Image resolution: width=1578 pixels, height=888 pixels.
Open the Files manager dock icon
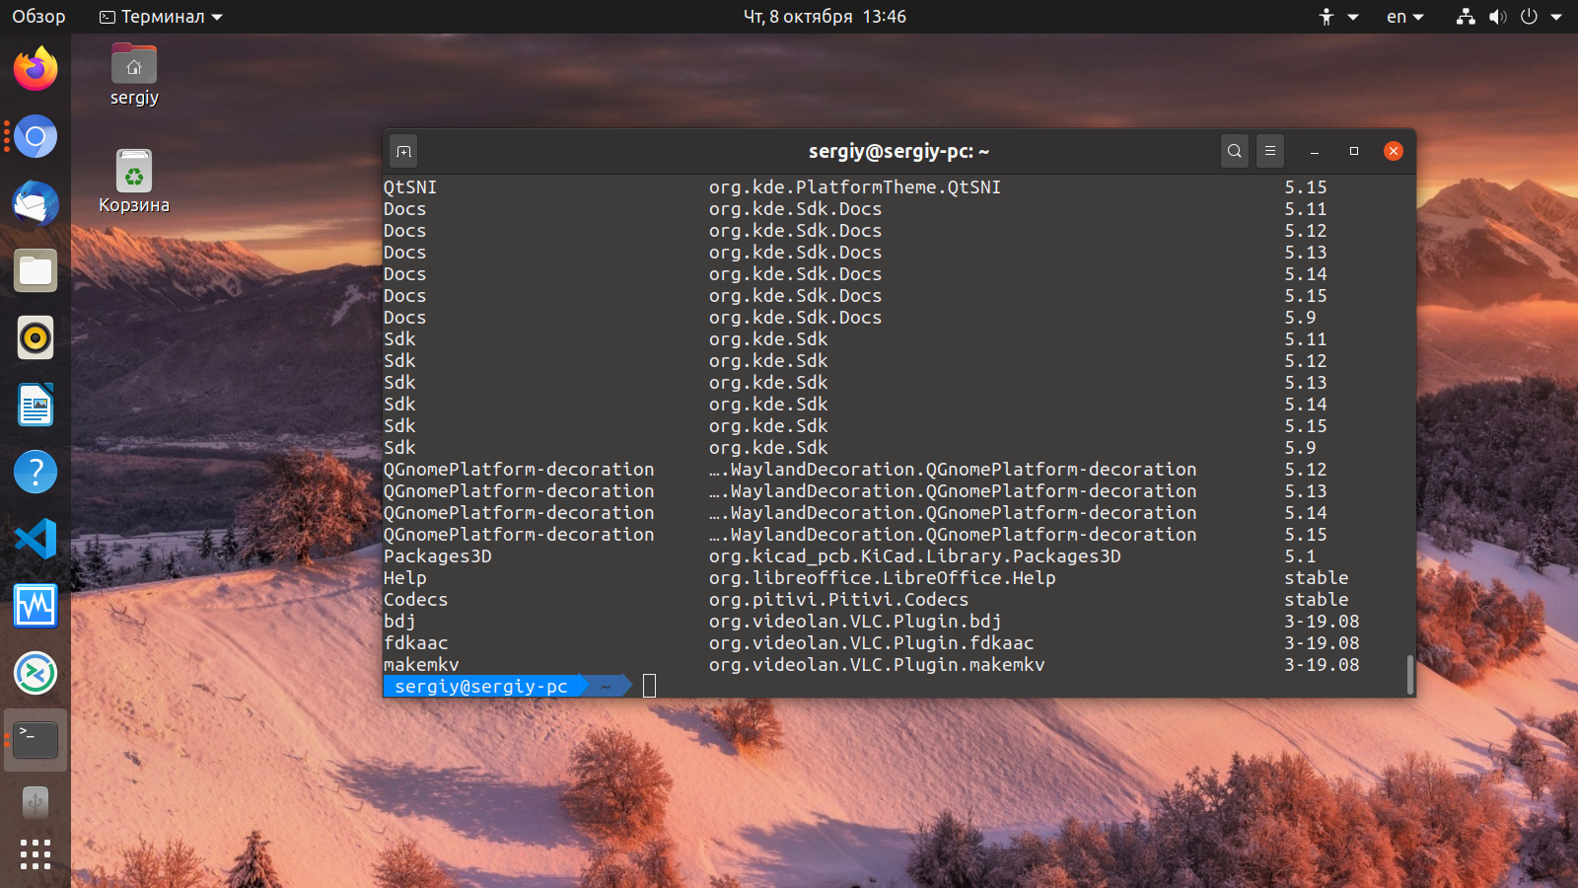tap(36, 270)
